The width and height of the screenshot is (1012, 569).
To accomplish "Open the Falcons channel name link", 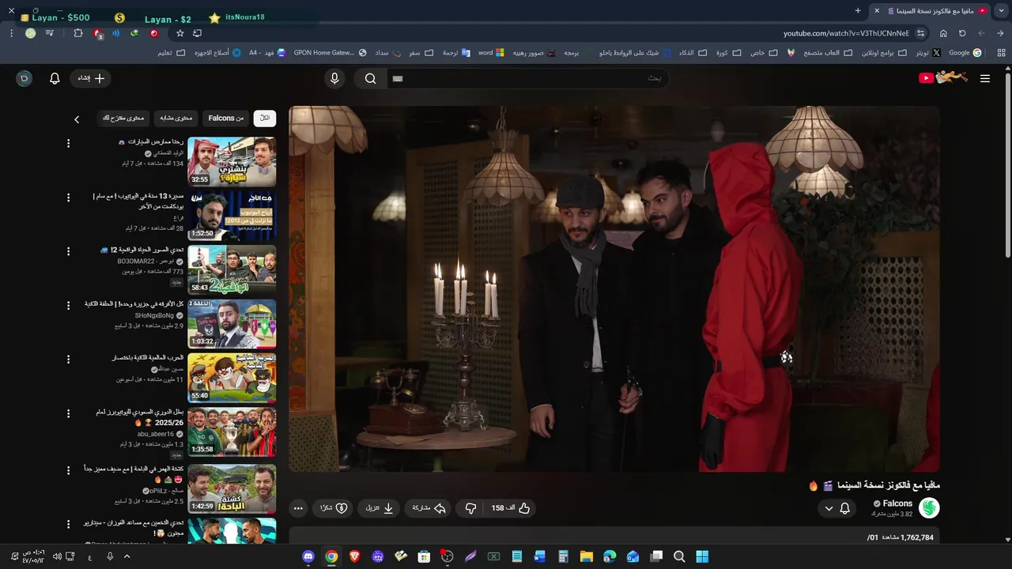I will [897, 503].
